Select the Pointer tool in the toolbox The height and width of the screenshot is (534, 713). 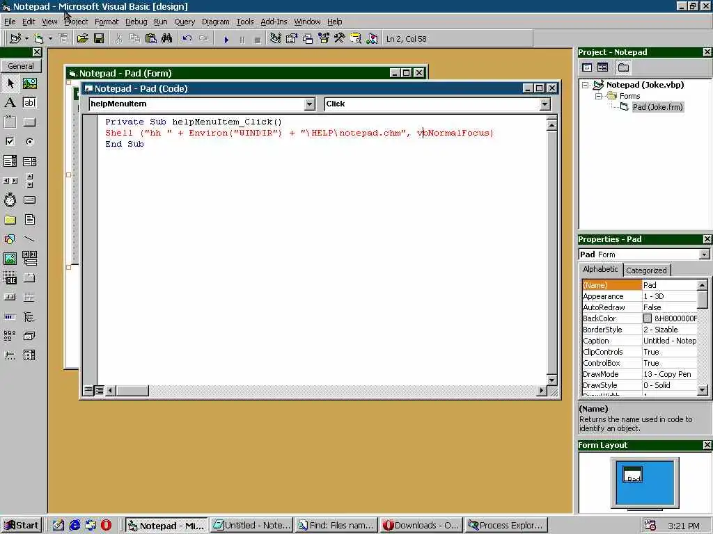click(10, 83)
